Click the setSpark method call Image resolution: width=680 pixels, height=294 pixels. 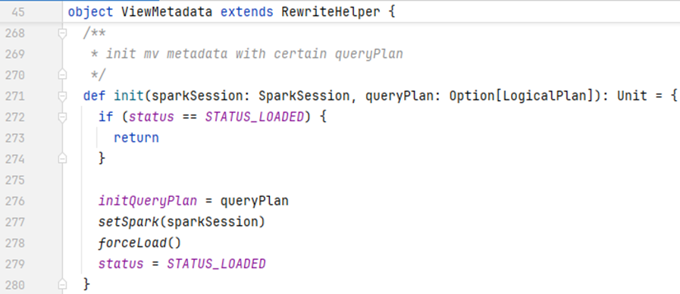click(129, 222)
